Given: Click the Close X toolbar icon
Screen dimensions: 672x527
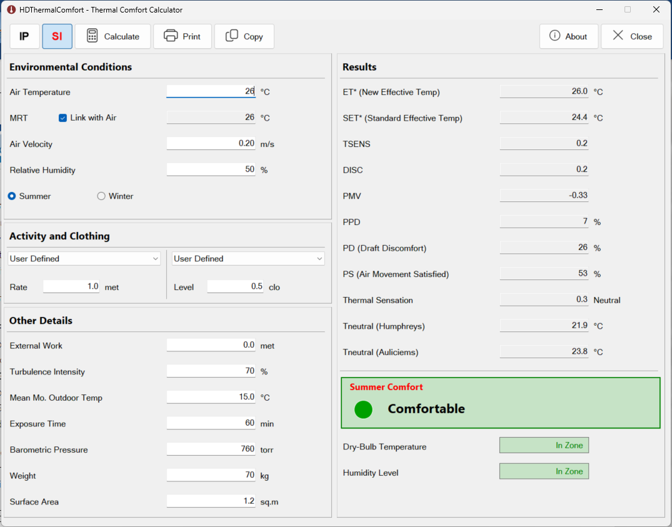Looking at the screenshot, I should pyautogui.click(x=618, y=36).
